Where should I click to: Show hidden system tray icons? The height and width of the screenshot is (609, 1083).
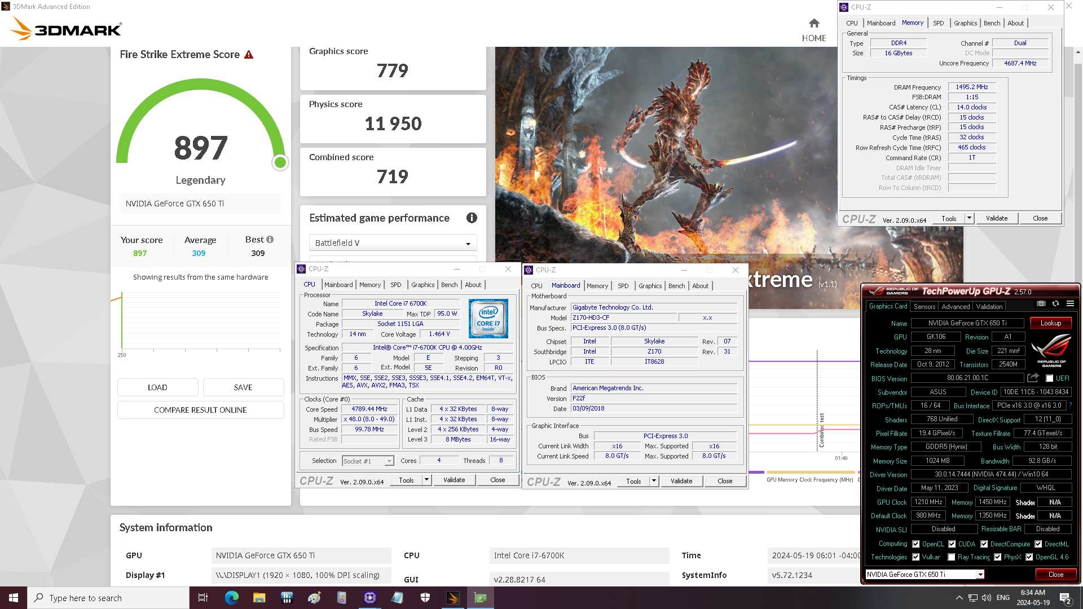click(x=959, y=598)
